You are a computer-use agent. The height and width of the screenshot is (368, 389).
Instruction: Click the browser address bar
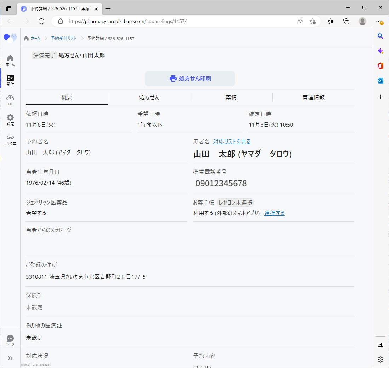click(177, 21)
